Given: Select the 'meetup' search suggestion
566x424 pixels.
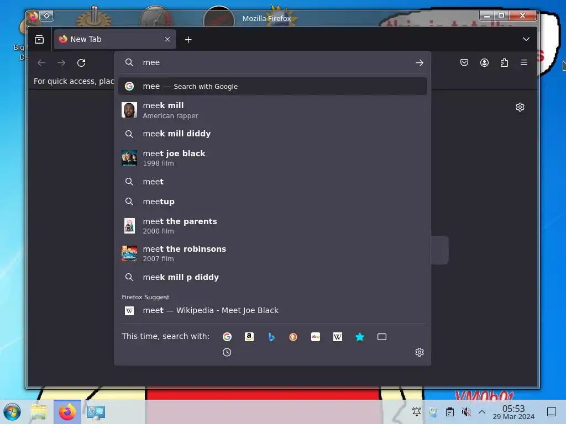Looking at the screenshot, I should coord(272,202).
